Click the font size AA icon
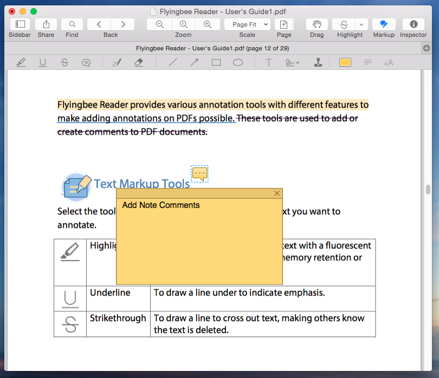 [388, 63]
